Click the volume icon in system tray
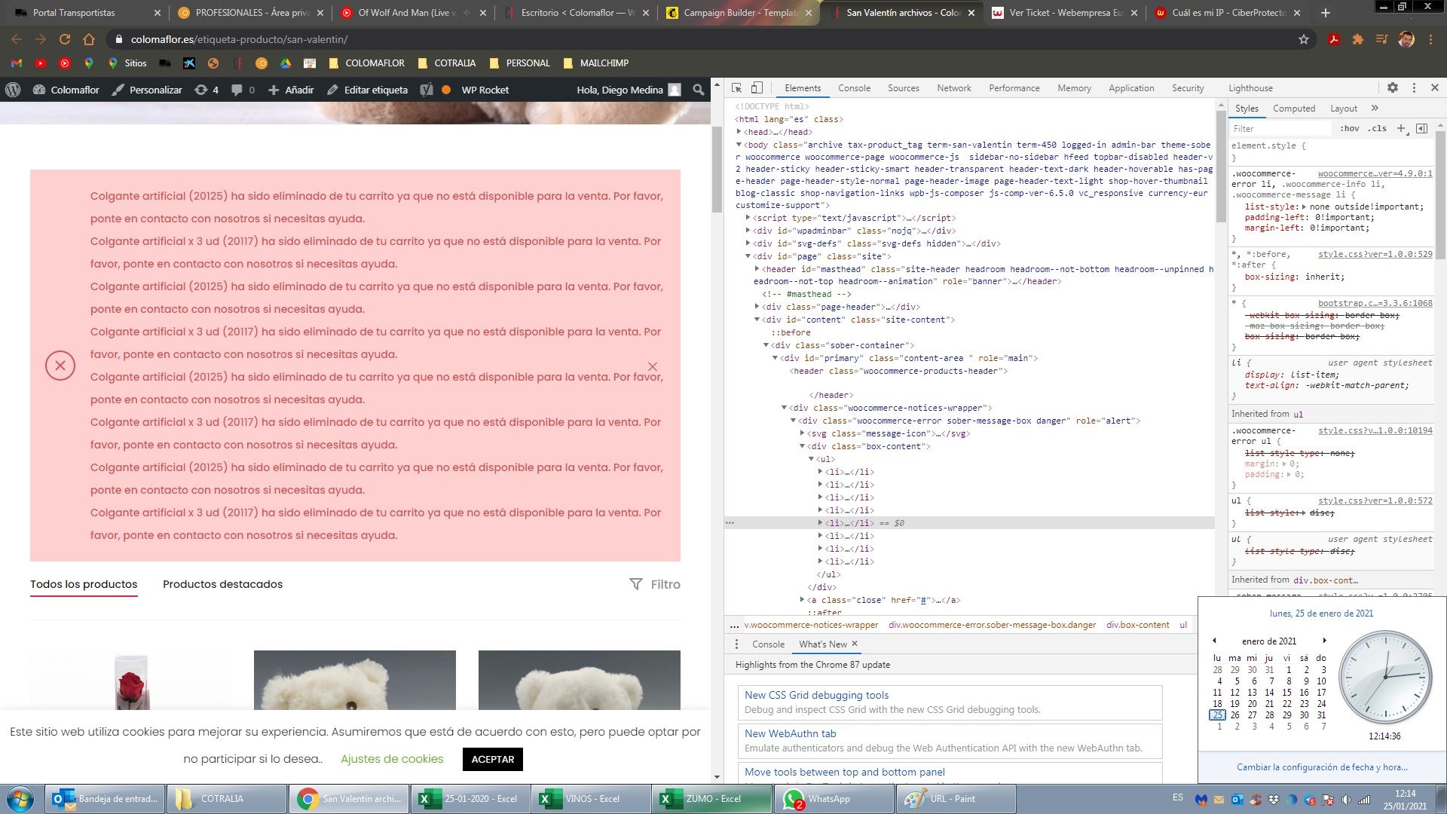The image size is (1447, 814). [1346, 800]
